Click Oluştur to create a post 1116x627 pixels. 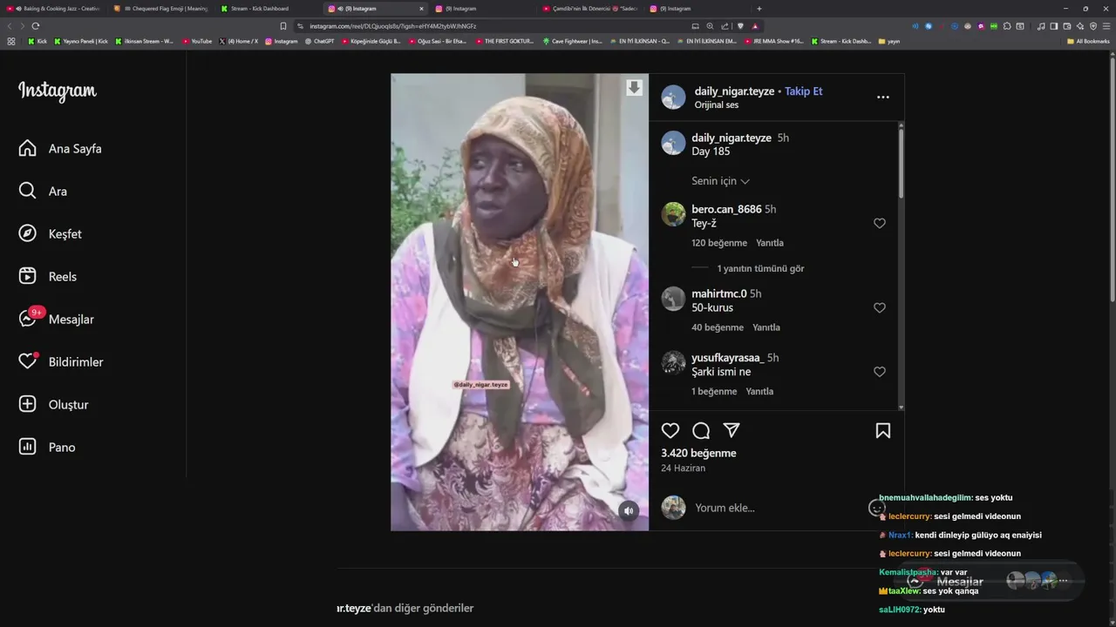(53, 405)
